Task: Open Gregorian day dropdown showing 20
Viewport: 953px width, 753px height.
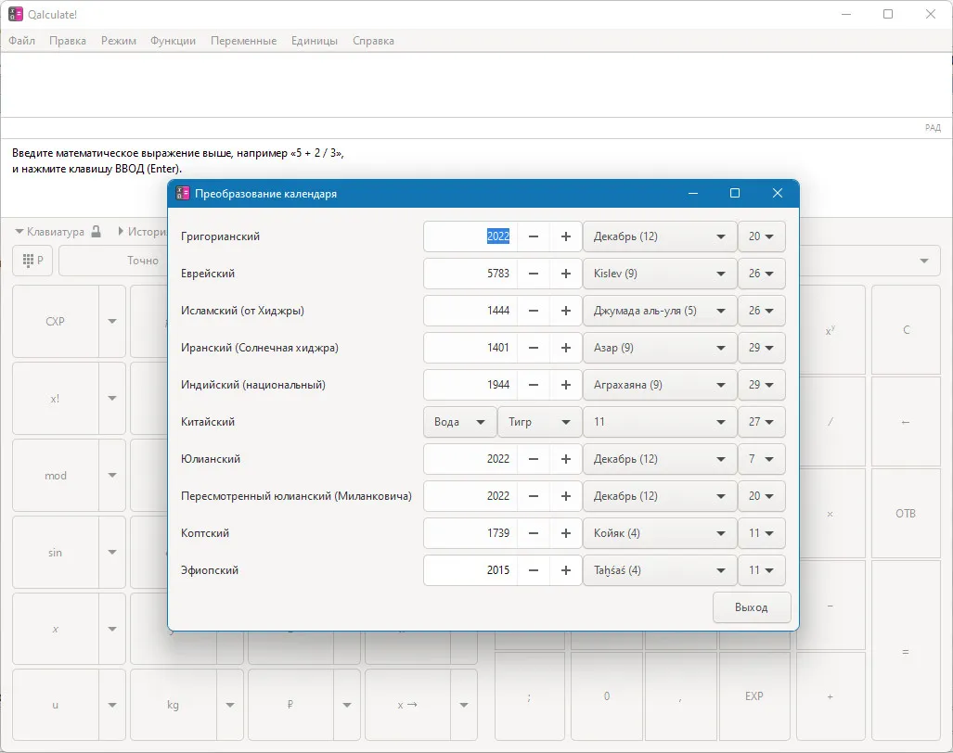Action: point(762,236)
